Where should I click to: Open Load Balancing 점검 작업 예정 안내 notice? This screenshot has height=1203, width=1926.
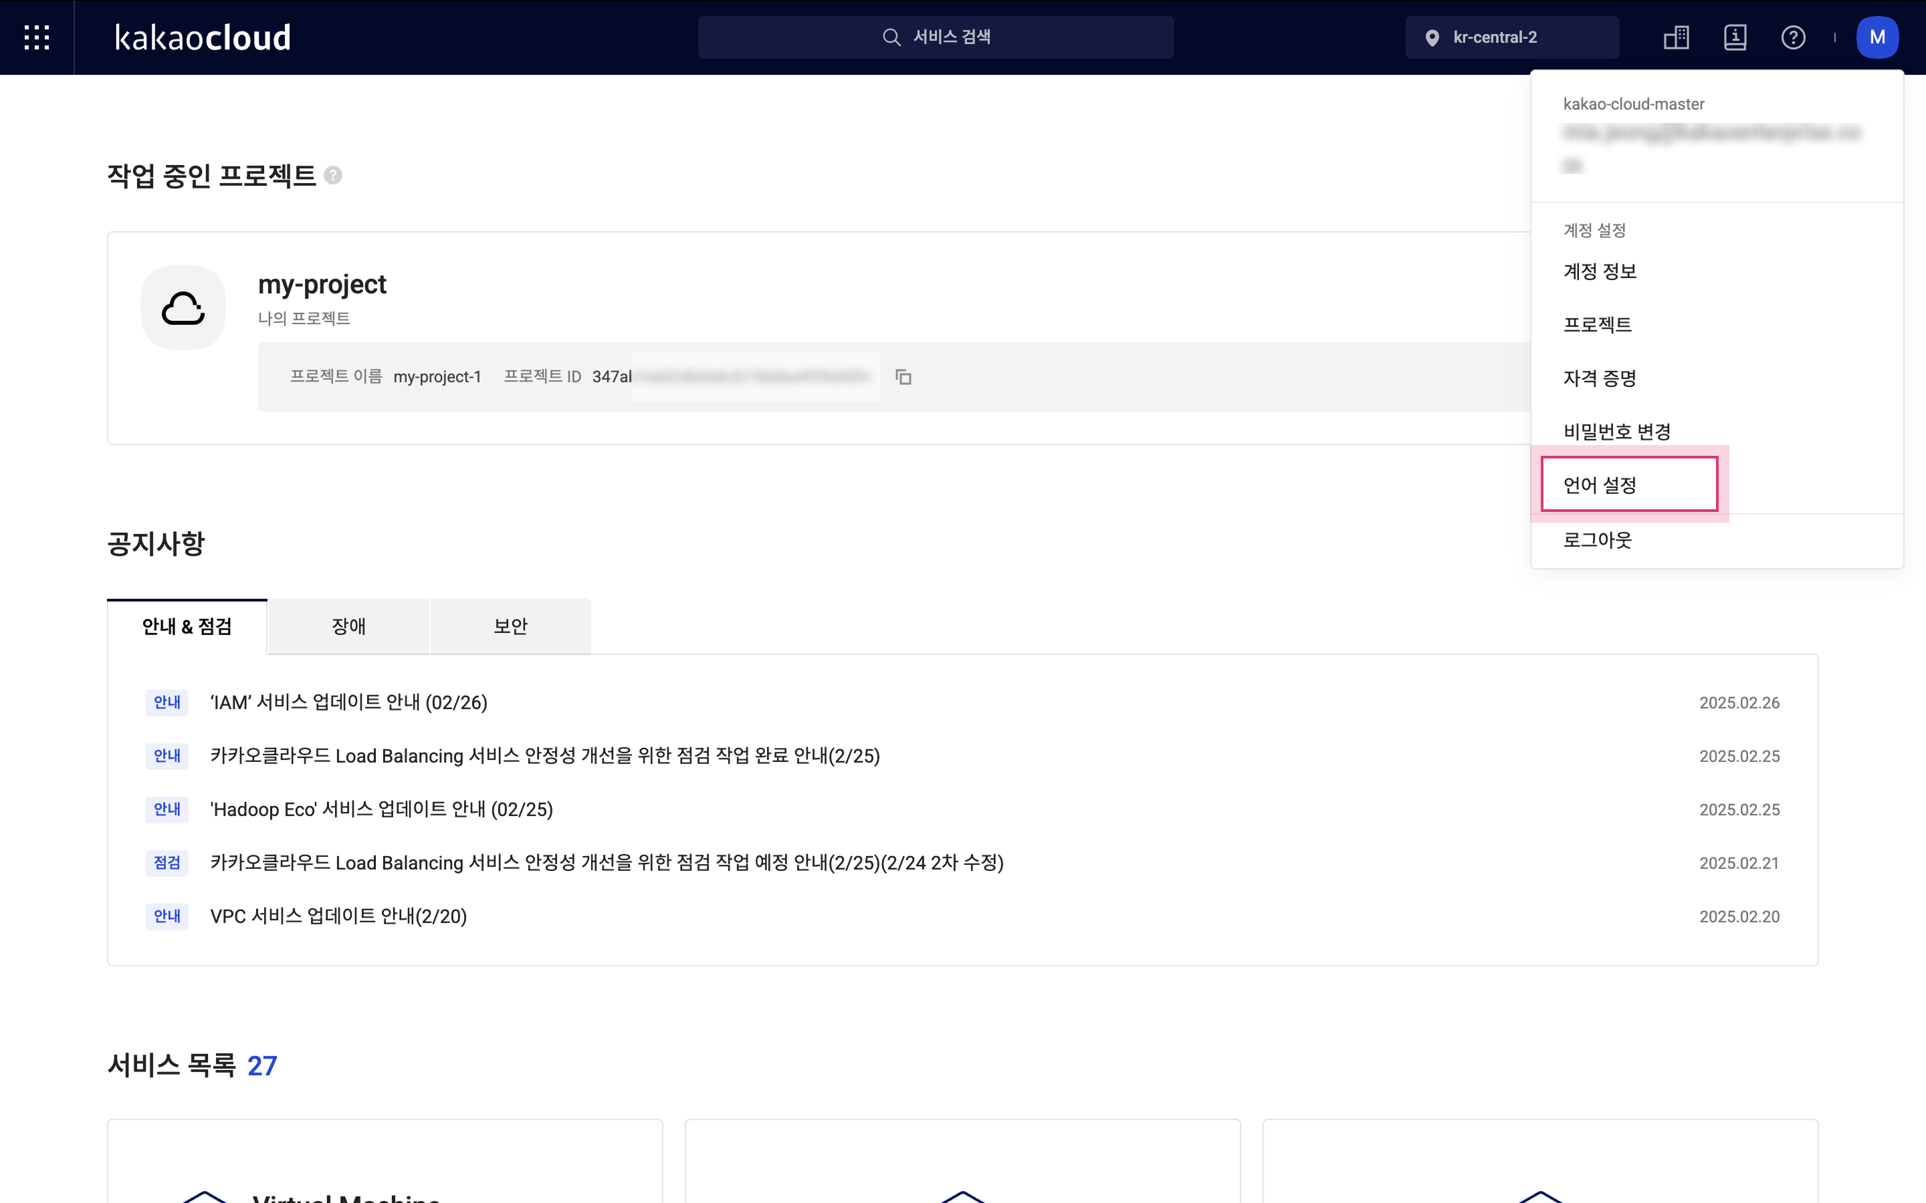607,862
